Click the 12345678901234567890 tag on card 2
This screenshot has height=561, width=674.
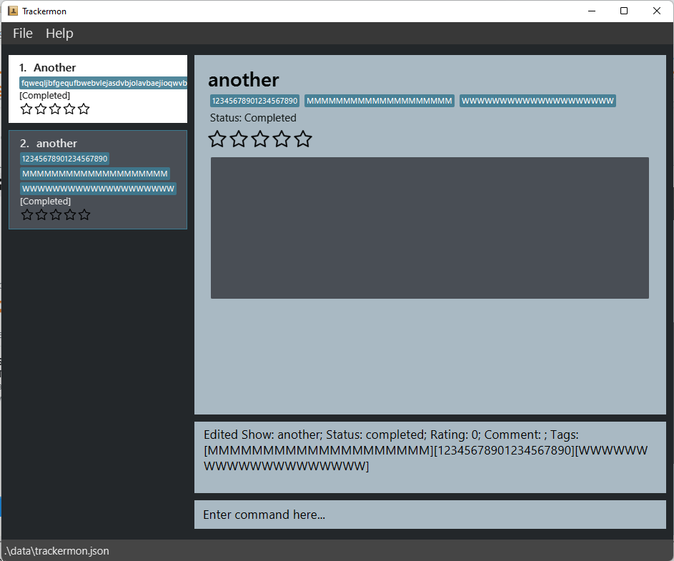64,159
